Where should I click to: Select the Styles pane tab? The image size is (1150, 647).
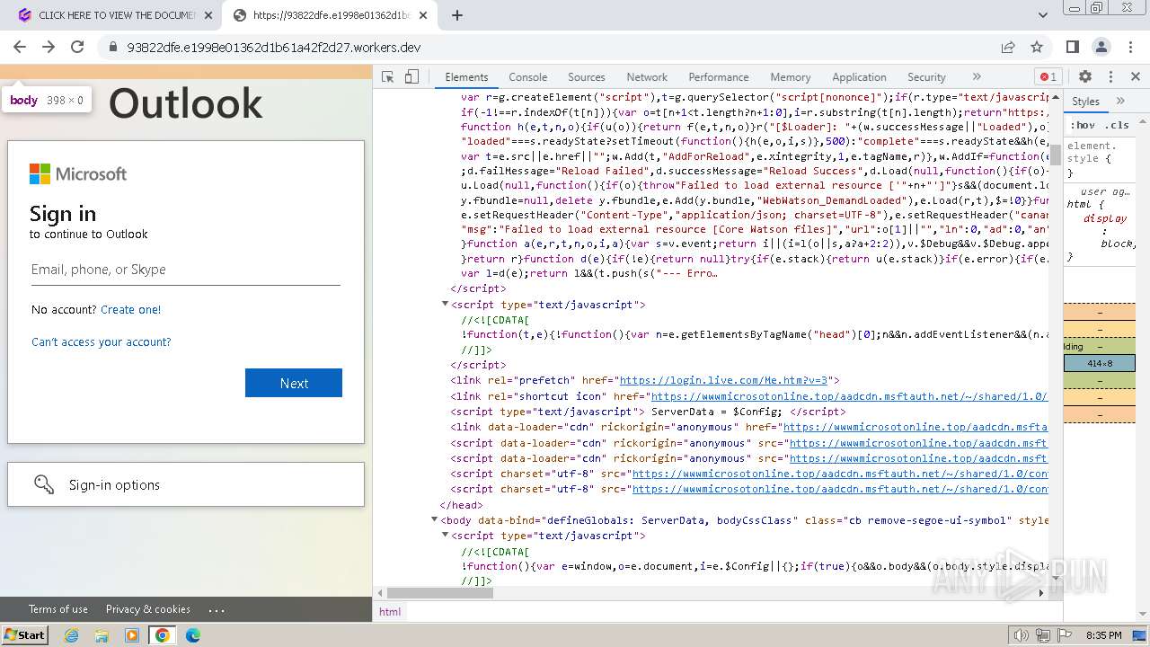[1085, 102]
